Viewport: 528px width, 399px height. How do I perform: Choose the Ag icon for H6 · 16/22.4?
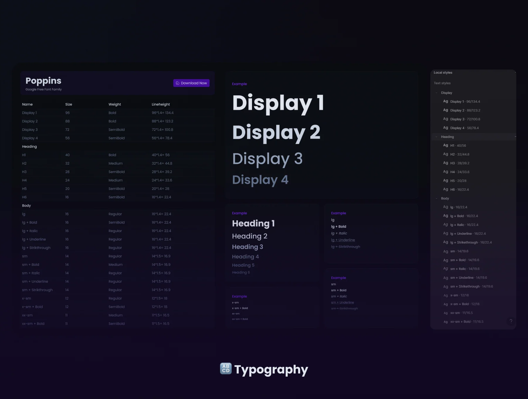point(446,189)
